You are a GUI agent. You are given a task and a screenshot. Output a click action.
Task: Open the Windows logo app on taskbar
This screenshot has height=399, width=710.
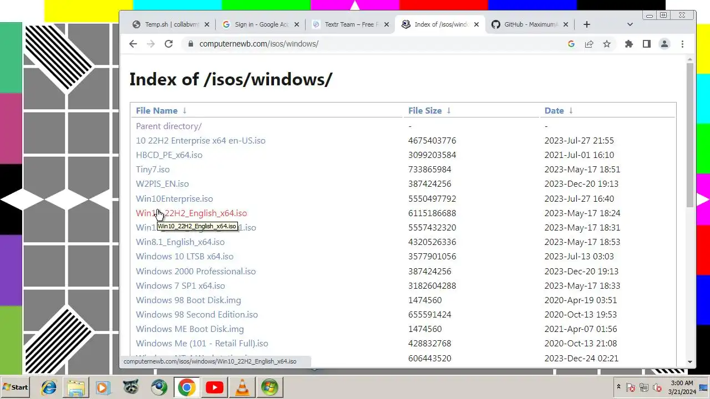(x=270, y=387)
